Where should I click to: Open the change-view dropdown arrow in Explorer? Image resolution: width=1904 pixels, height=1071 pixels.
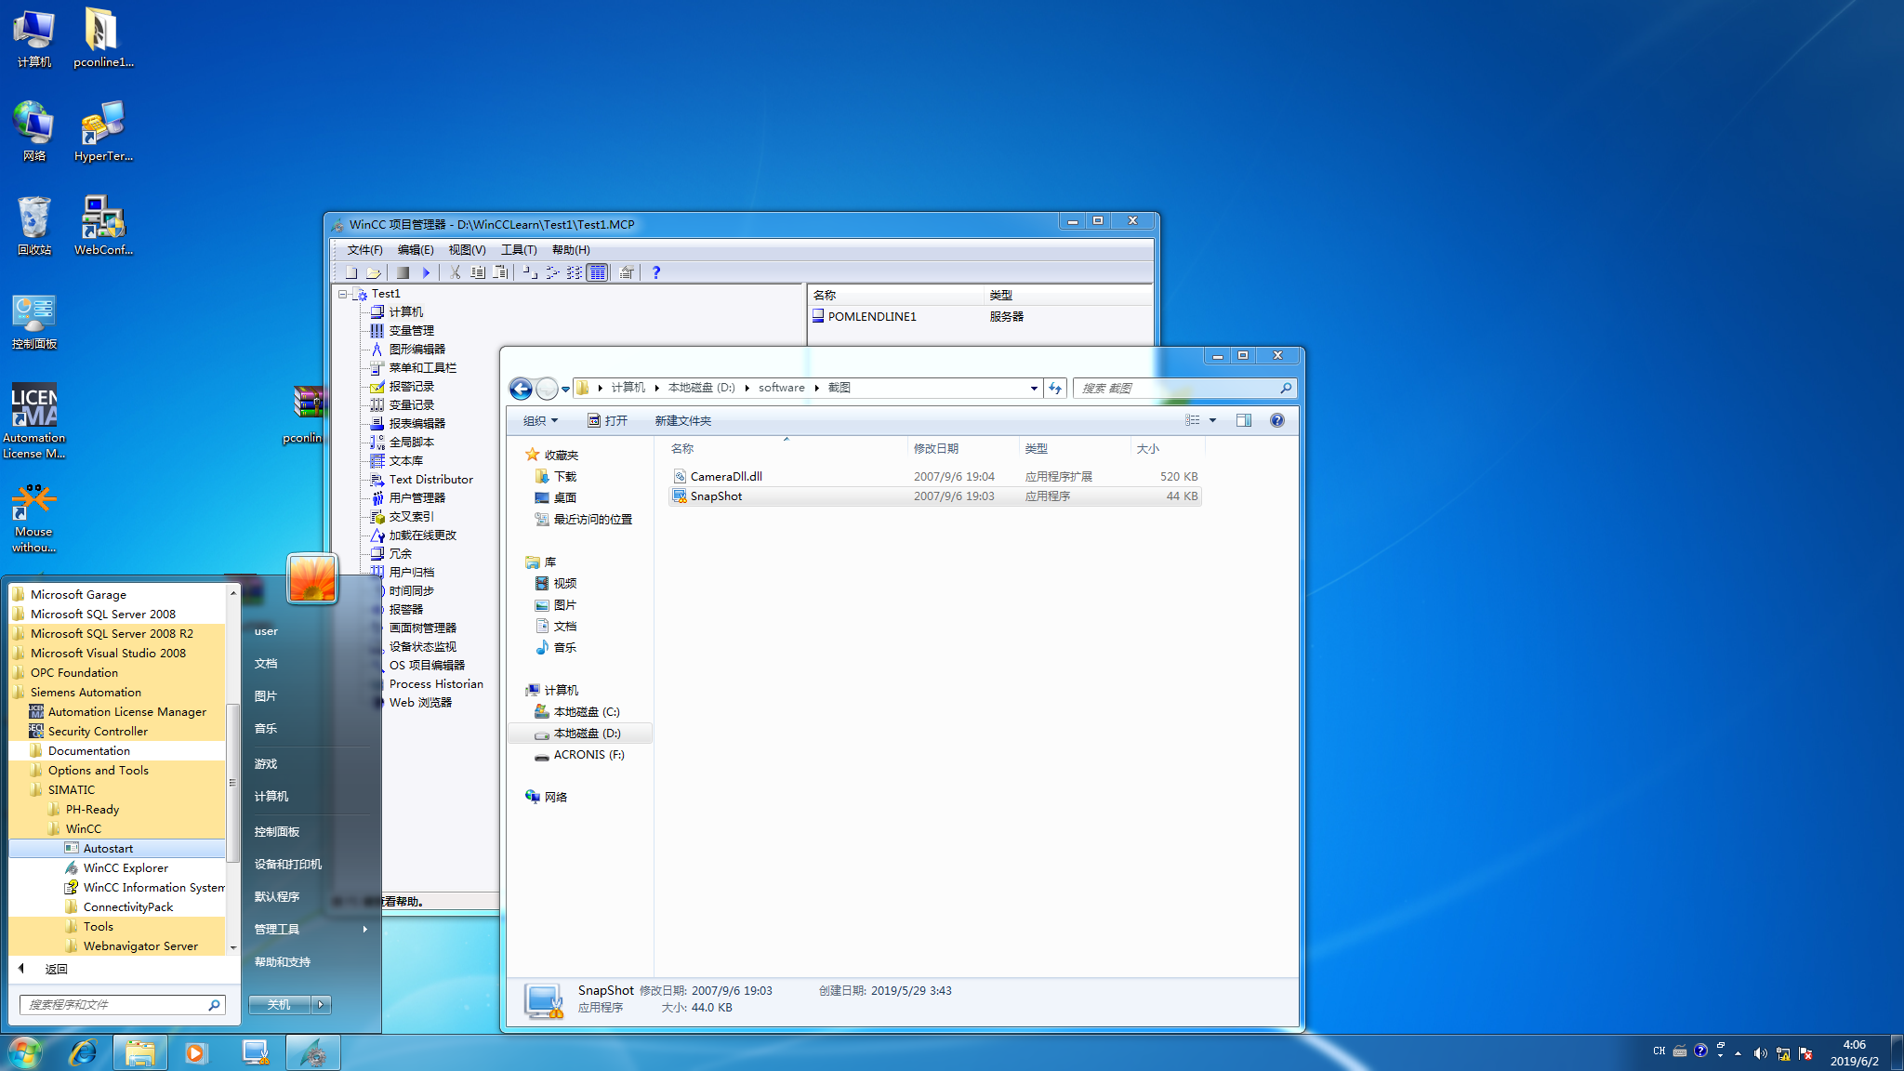click(x=1212, y=420)
